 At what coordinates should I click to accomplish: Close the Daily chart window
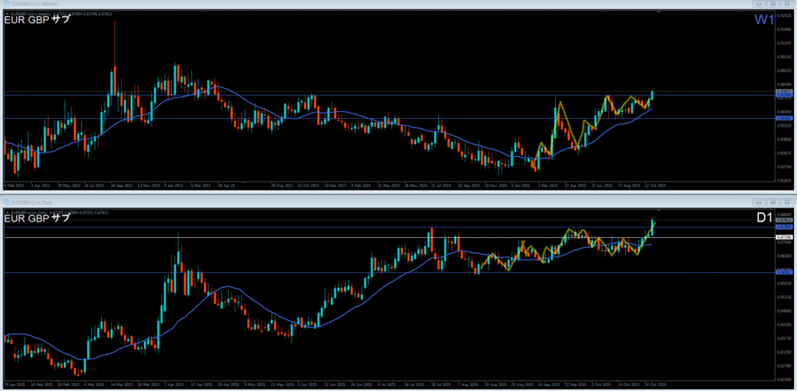[x=788, y=201]
